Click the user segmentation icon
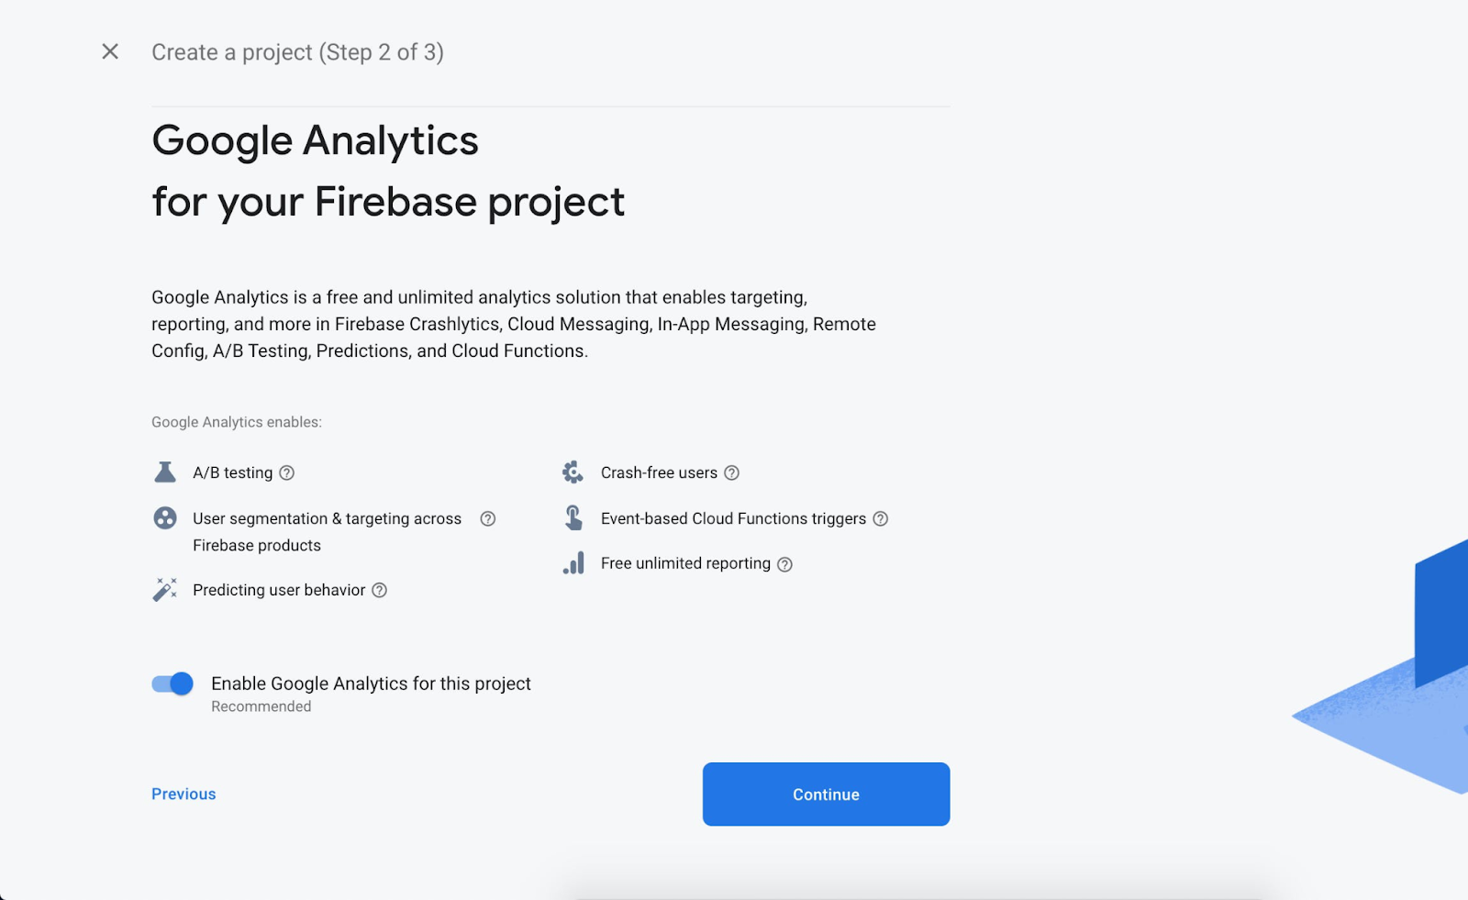 click(x=165, y=518)
